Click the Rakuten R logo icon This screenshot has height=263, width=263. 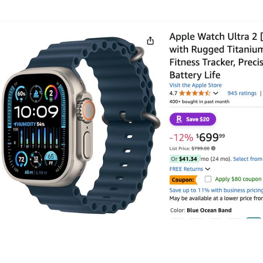179,119
